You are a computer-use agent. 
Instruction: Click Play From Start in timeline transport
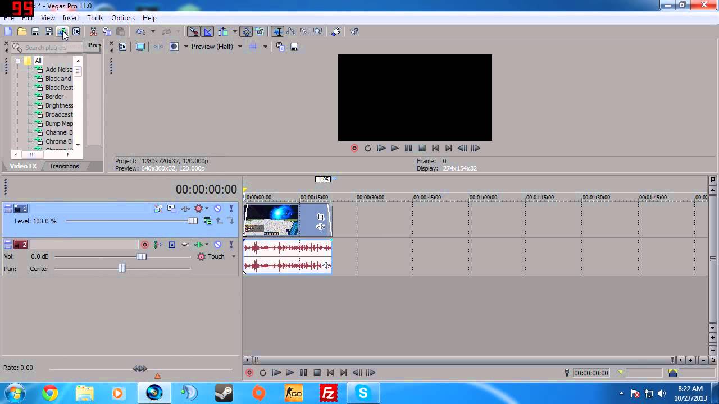276,373
